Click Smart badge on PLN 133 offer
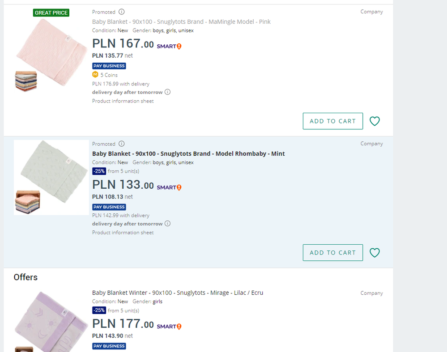This screenshot has width=447, height=352. (x=169, y=187)
